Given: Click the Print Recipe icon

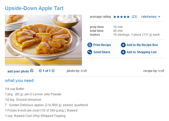Looking at the screenshot, I should click(x=90, y=45).
